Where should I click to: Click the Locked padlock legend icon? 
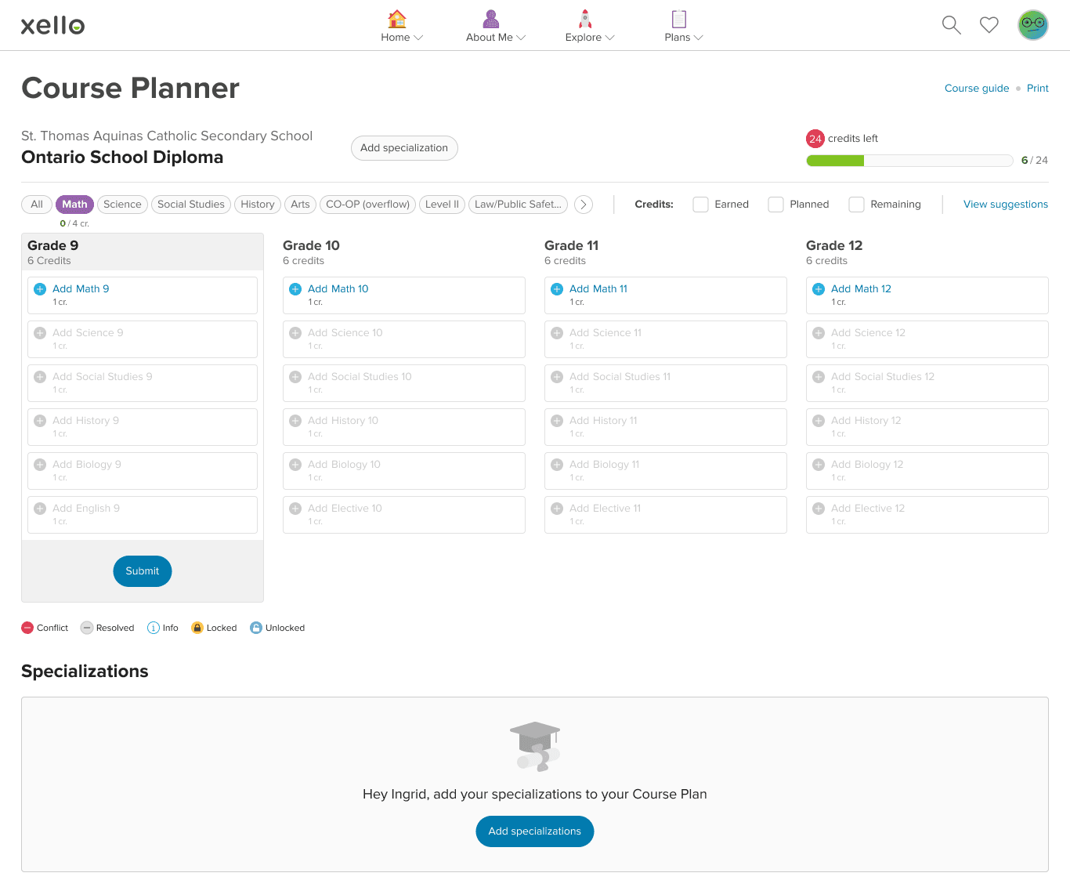[197, 628]
